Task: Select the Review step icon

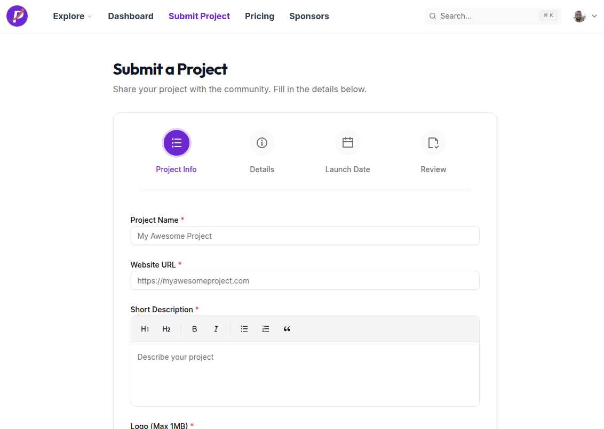Action: [x=433, y=143]
